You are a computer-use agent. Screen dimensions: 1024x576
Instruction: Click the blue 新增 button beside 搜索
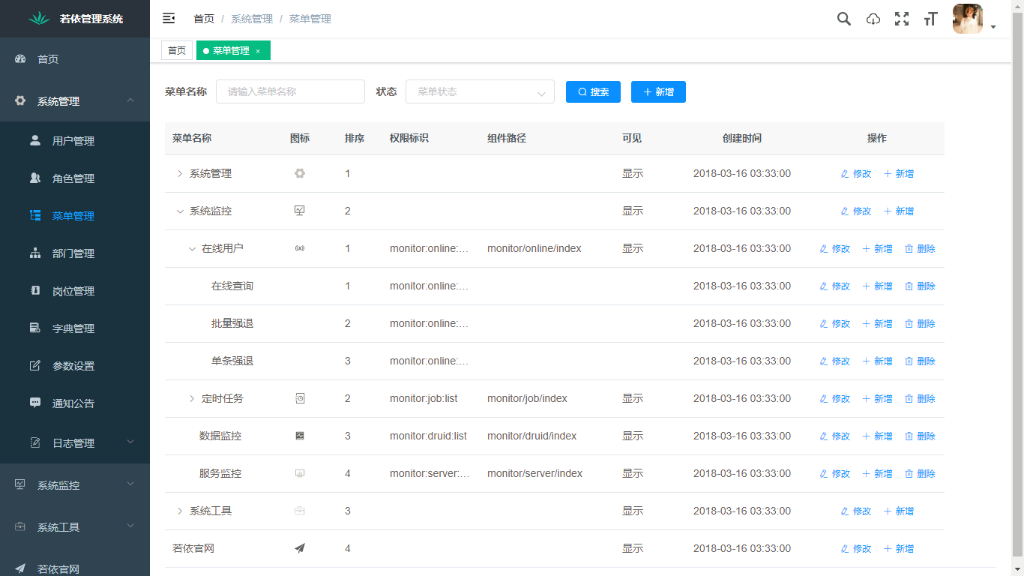(658, 91)
